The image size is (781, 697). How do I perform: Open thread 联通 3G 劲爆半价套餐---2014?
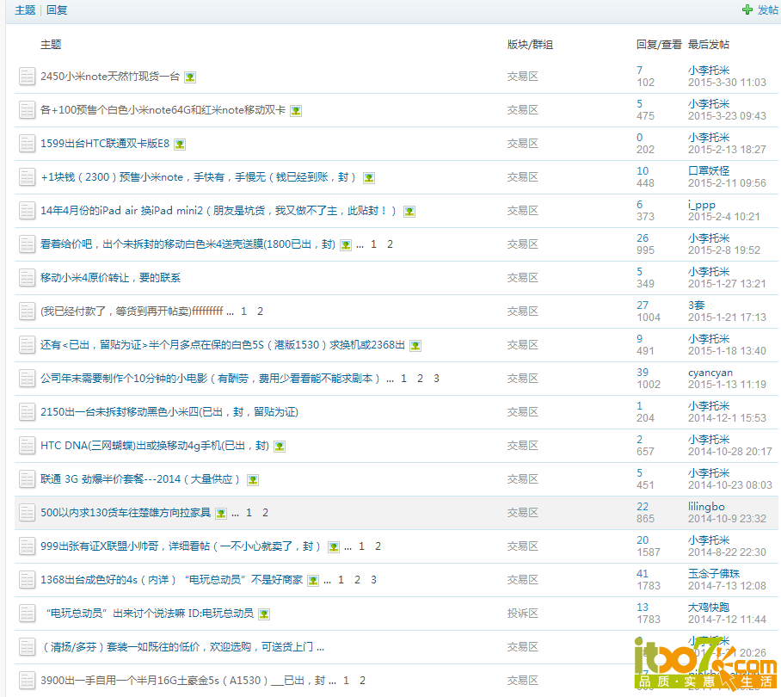click(141, 478)
